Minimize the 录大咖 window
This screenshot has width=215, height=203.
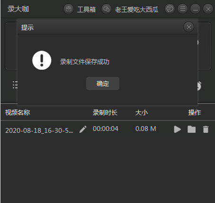(196, 9)
